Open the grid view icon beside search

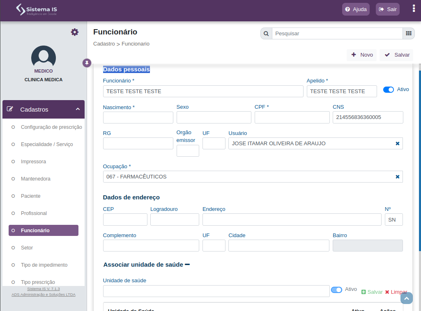(409, 34)
